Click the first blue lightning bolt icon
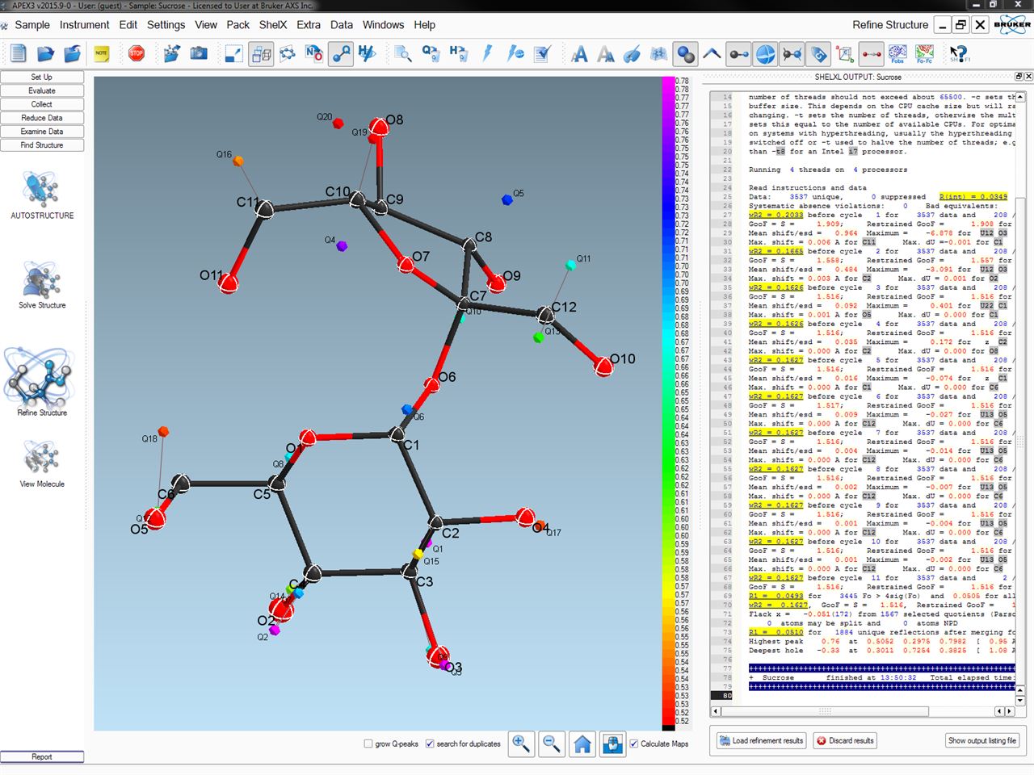This screenshot has width=1034, height=775. [x=487, y=54]
